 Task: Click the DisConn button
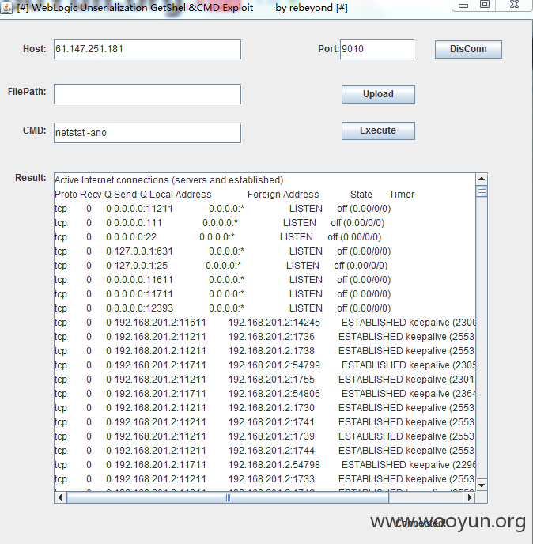468,49
